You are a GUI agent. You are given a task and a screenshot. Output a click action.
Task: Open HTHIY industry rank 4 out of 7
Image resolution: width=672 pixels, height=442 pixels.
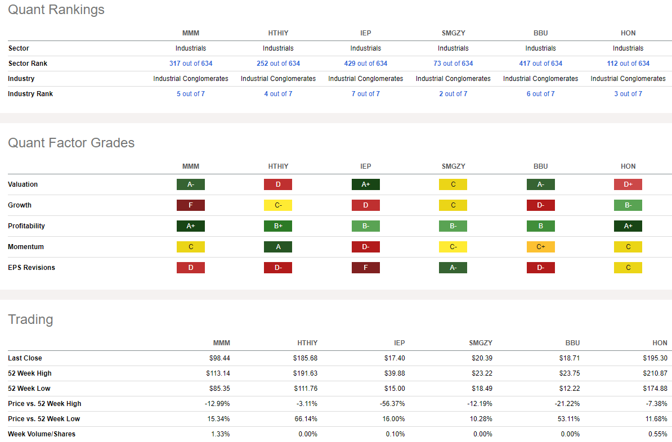tap(278, 94)
